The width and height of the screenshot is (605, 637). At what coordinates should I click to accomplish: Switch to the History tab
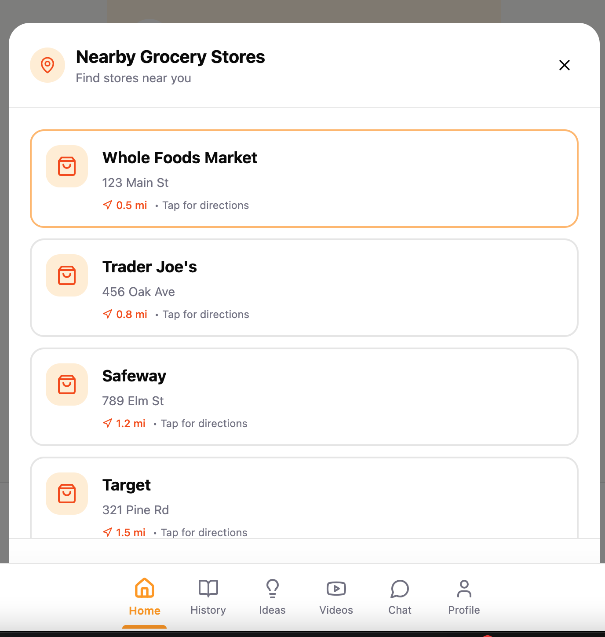[x=208, y=597]
